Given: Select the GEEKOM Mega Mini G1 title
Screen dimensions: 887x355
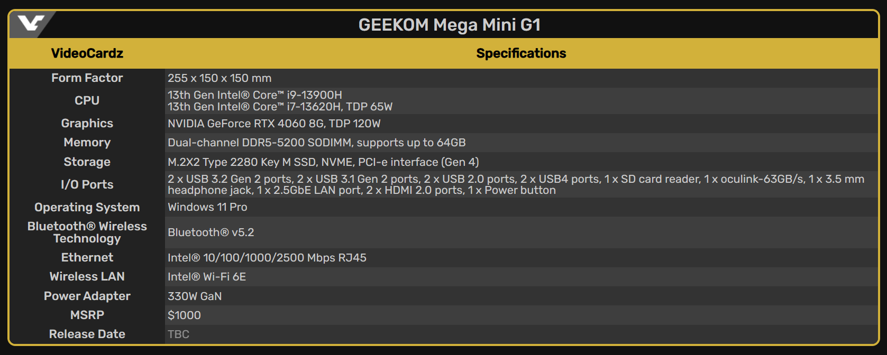Looking at the screenshot, I should pyautogui.click(x=450, y=25).
